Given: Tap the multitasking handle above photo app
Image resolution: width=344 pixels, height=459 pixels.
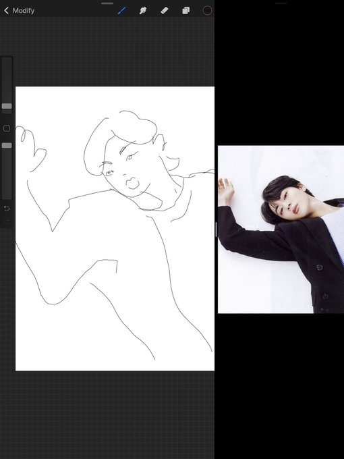Looking at the screenshot, I should click(x=281, y=3).
